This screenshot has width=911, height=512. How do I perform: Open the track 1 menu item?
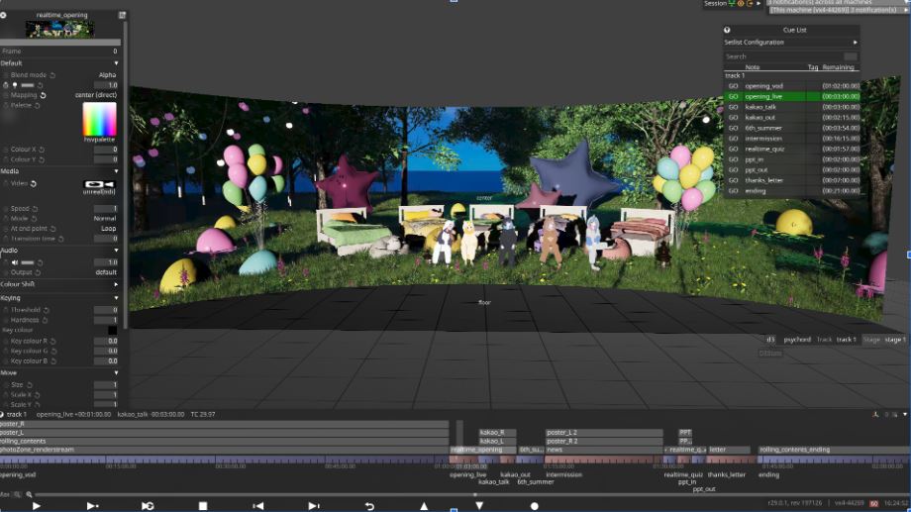click(x=846, y=340)
